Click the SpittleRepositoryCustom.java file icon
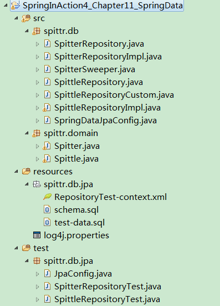Image resolution: width=220 pixels, height=306 pixels. [x=47, y=95]
